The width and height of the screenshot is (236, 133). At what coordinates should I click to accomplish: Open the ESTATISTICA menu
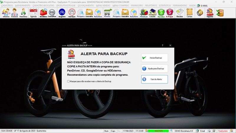point(165,5)
